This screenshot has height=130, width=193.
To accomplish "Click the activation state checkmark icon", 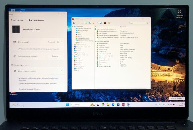I will tap(58, 42).
